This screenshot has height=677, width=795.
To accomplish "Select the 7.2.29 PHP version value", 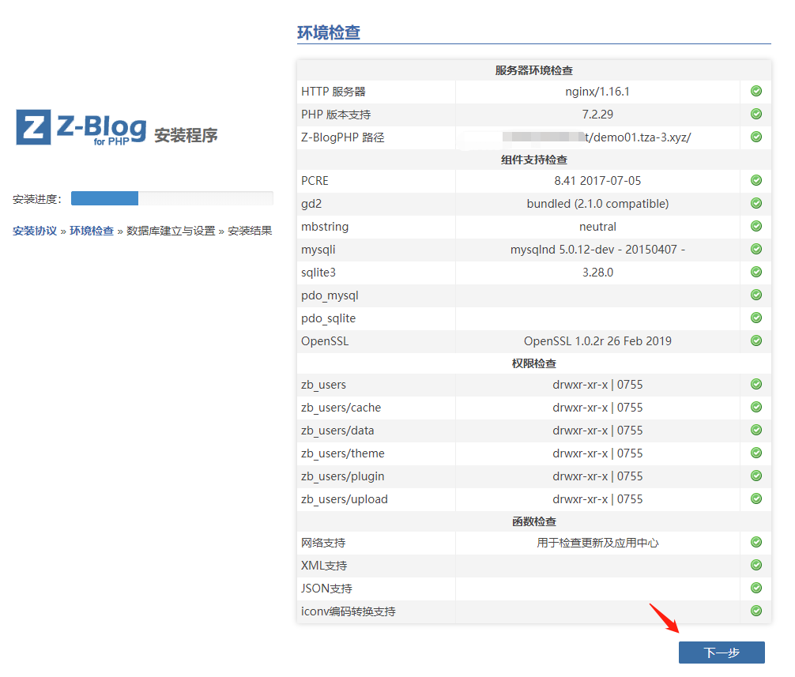I will [597, 115].
